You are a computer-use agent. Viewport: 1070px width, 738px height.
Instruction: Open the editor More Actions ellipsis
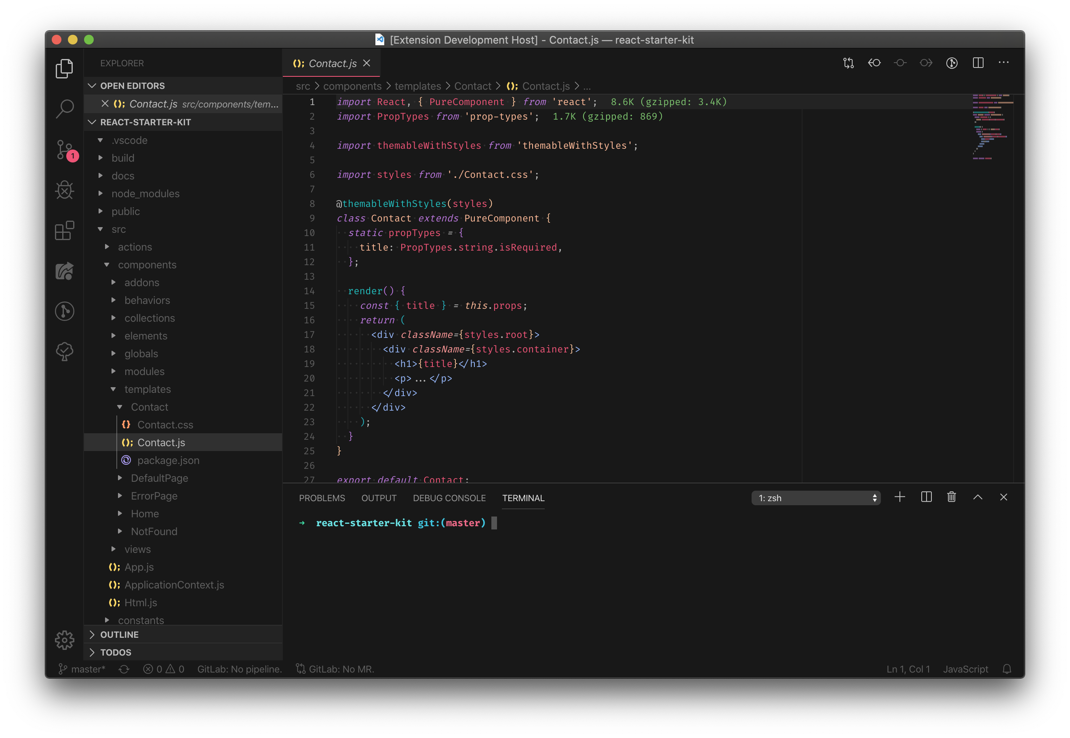(1003, 62)
